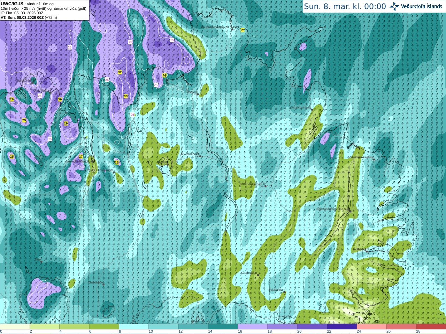Image resolution: width=446 pixels, height=334 pixels.
Task: Select the yellow 26 gust marker
Action: point(12,99)
